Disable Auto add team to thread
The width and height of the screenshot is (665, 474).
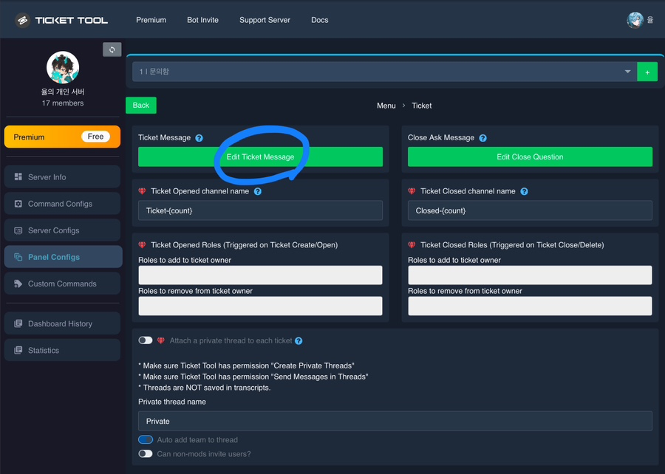pyautogui.click(x=146, y=440)
